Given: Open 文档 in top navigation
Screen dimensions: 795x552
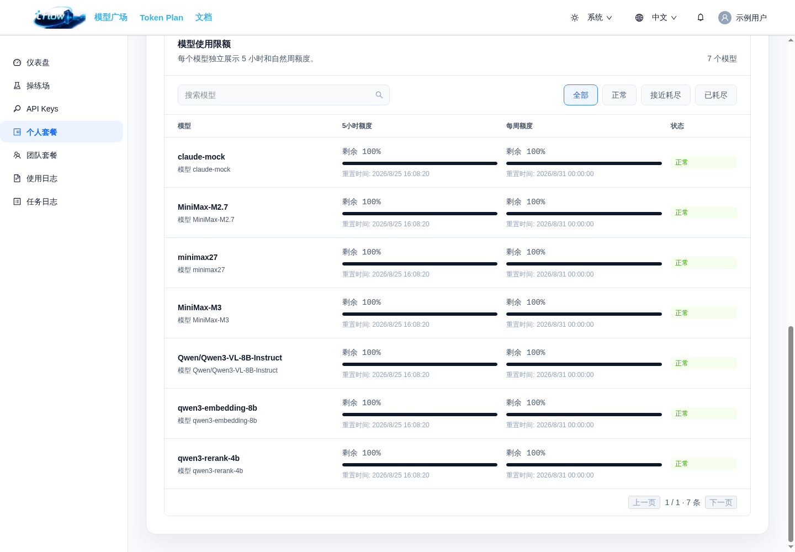Looking at the screenshot, I should point(204,18).
